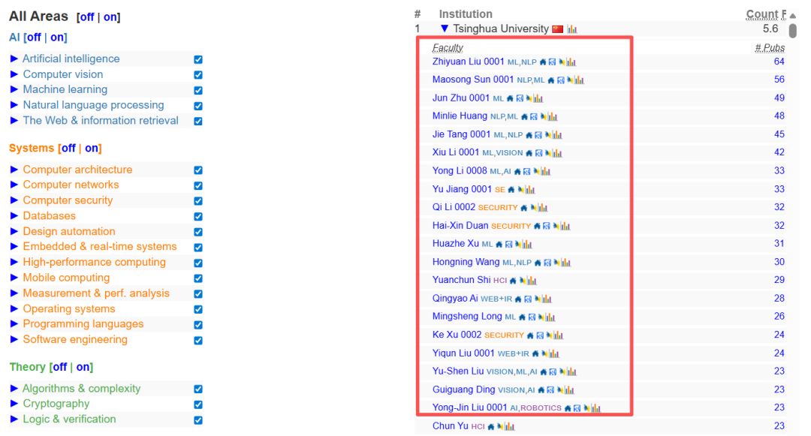
Task: Show Yuanchun Shi's publication chart icon
Action: click(532, 281)
